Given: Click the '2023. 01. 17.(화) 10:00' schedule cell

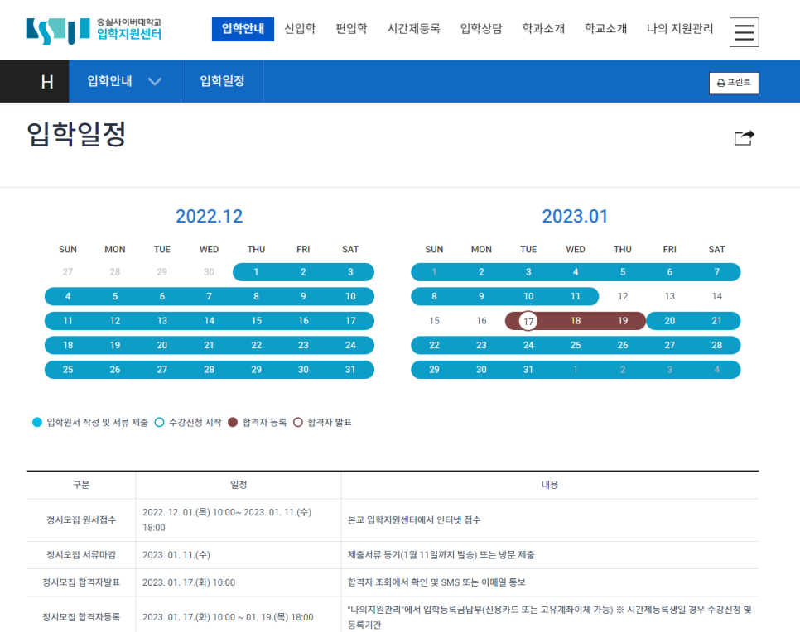Looking at the screenshot, I should coord(189,582).
